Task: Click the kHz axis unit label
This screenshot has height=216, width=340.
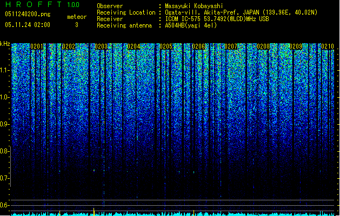Action: 5,44
